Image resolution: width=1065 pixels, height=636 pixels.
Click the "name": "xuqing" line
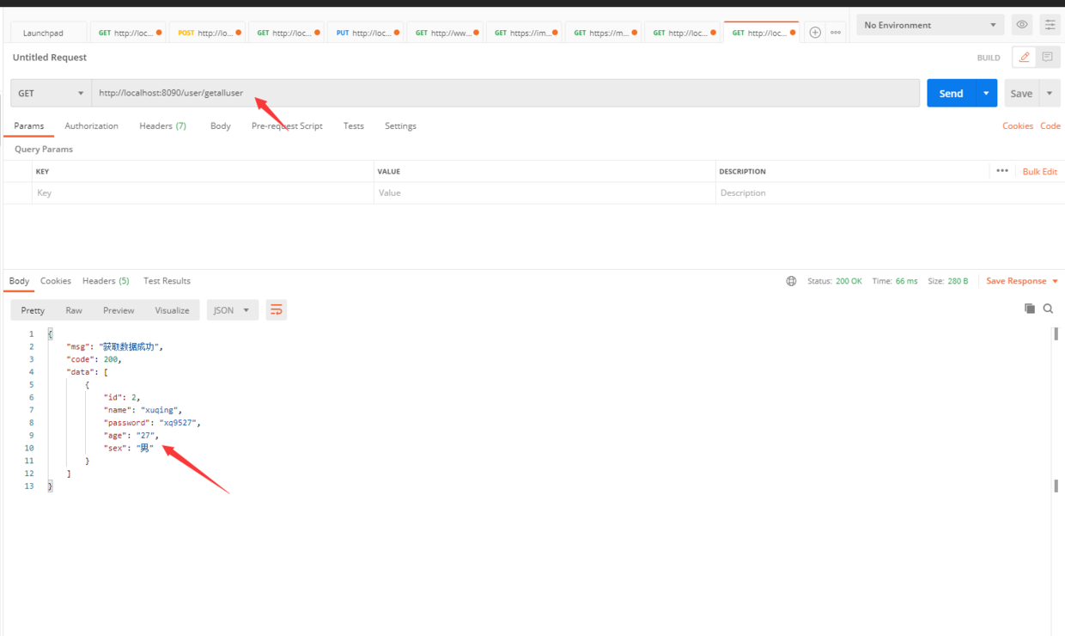pyautogui.click(x=143, y=410)
